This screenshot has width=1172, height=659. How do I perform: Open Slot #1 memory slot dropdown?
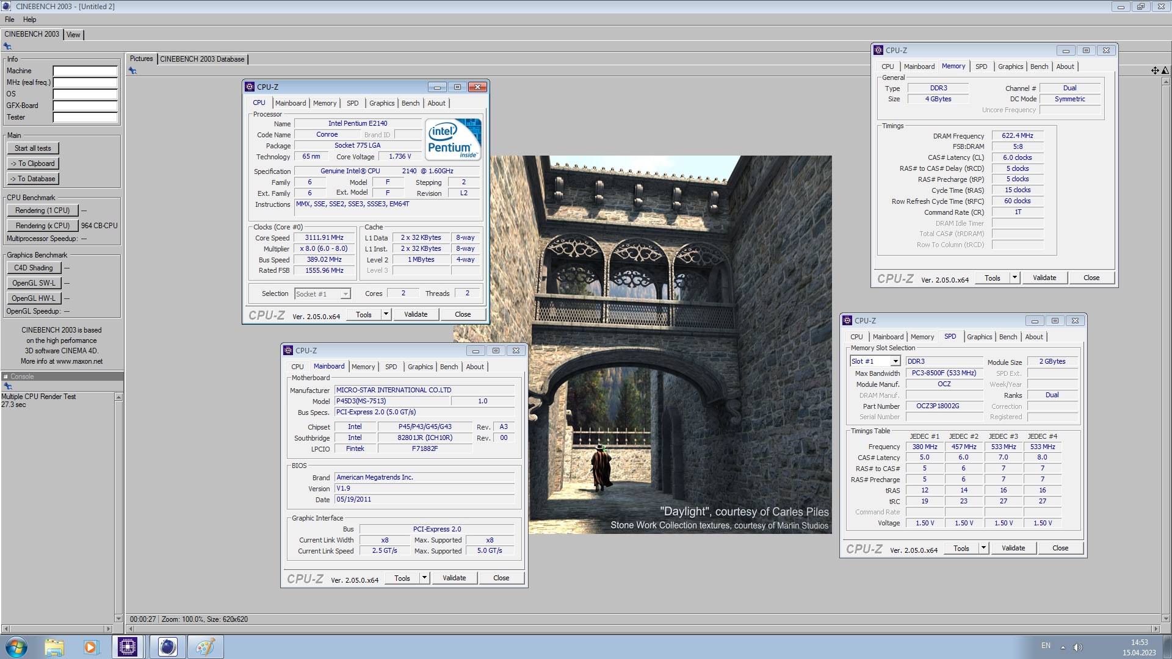(895, 362)
